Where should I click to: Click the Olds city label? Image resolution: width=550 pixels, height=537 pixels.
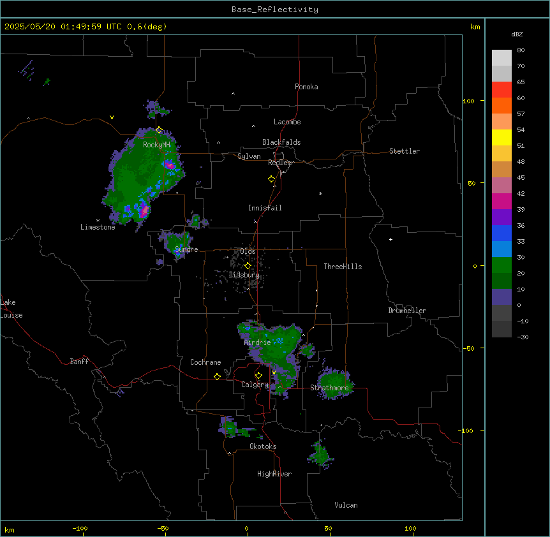pos(248,251)
